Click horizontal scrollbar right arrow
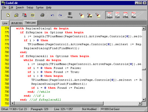This screenshot has height=112, width=148. click(x=140, y=103)
